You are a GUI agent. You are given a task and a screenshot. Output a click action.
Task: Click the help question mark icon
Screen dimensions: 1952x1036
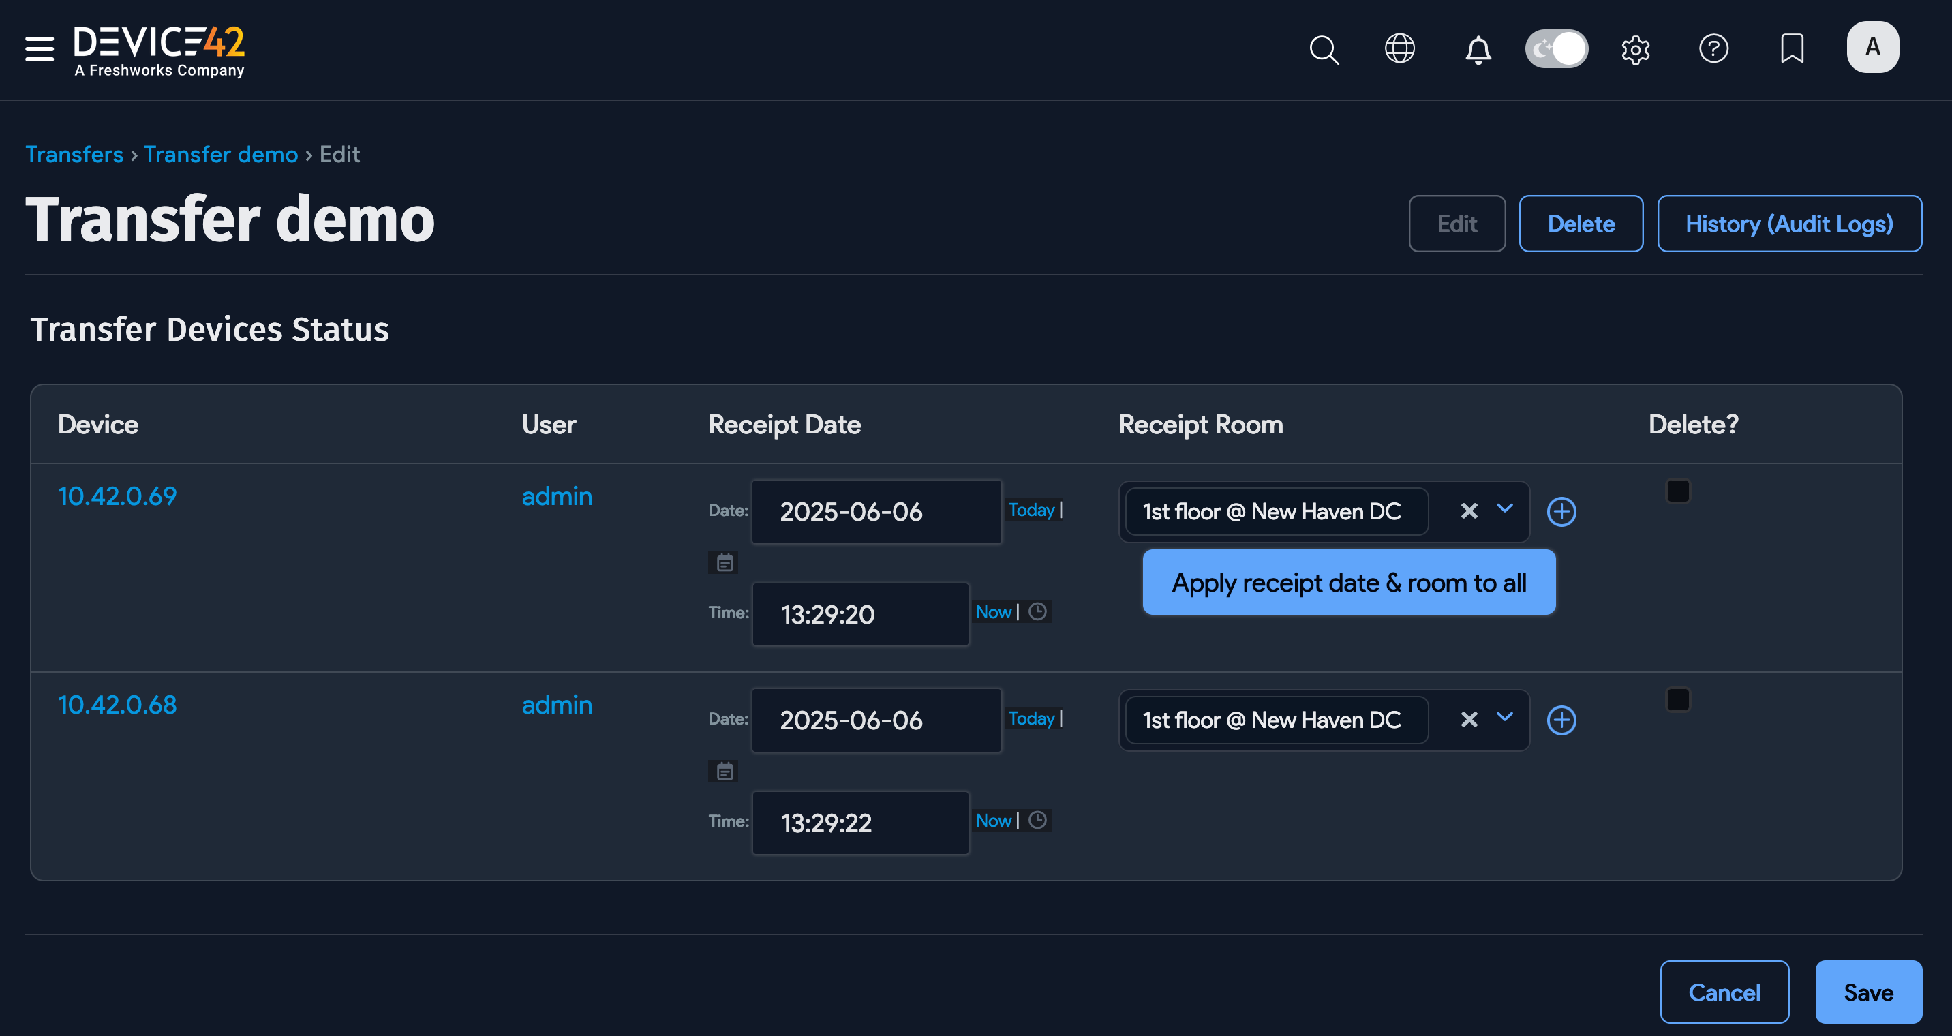pos(1713,49)
